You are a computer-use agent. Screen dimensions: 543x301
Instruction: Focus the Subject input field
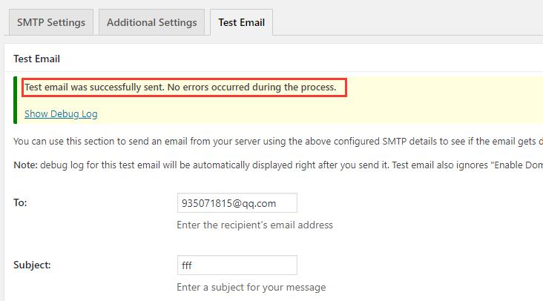tap(237, 265)
